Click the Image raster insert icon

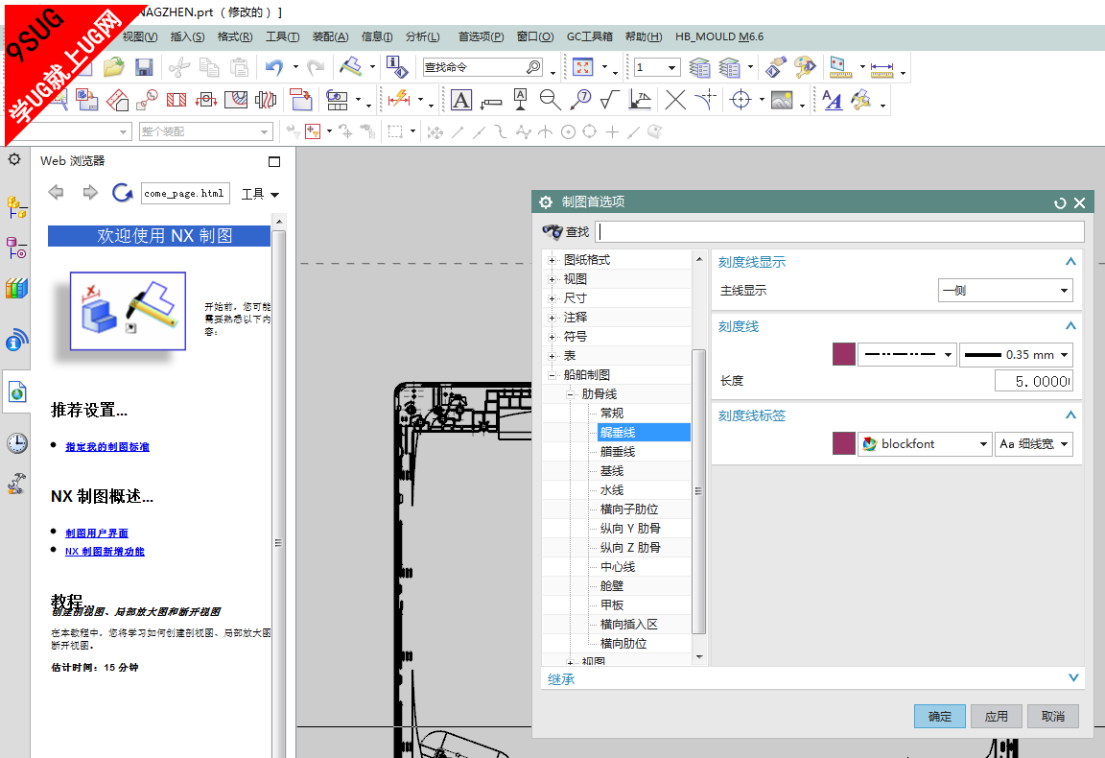(782, 100)
